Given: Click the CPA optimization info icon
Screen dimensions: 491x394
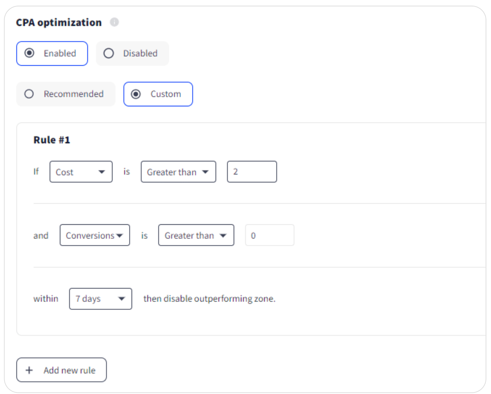Looking at the screenshot, I should tap(114, 22).
